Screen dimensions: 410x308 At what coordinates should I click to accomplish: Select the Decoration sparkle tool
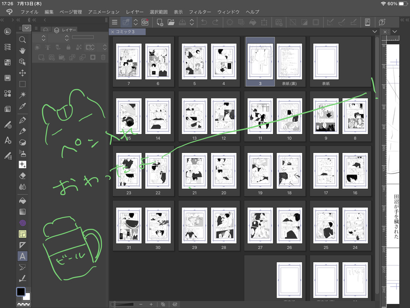(23, 165)
